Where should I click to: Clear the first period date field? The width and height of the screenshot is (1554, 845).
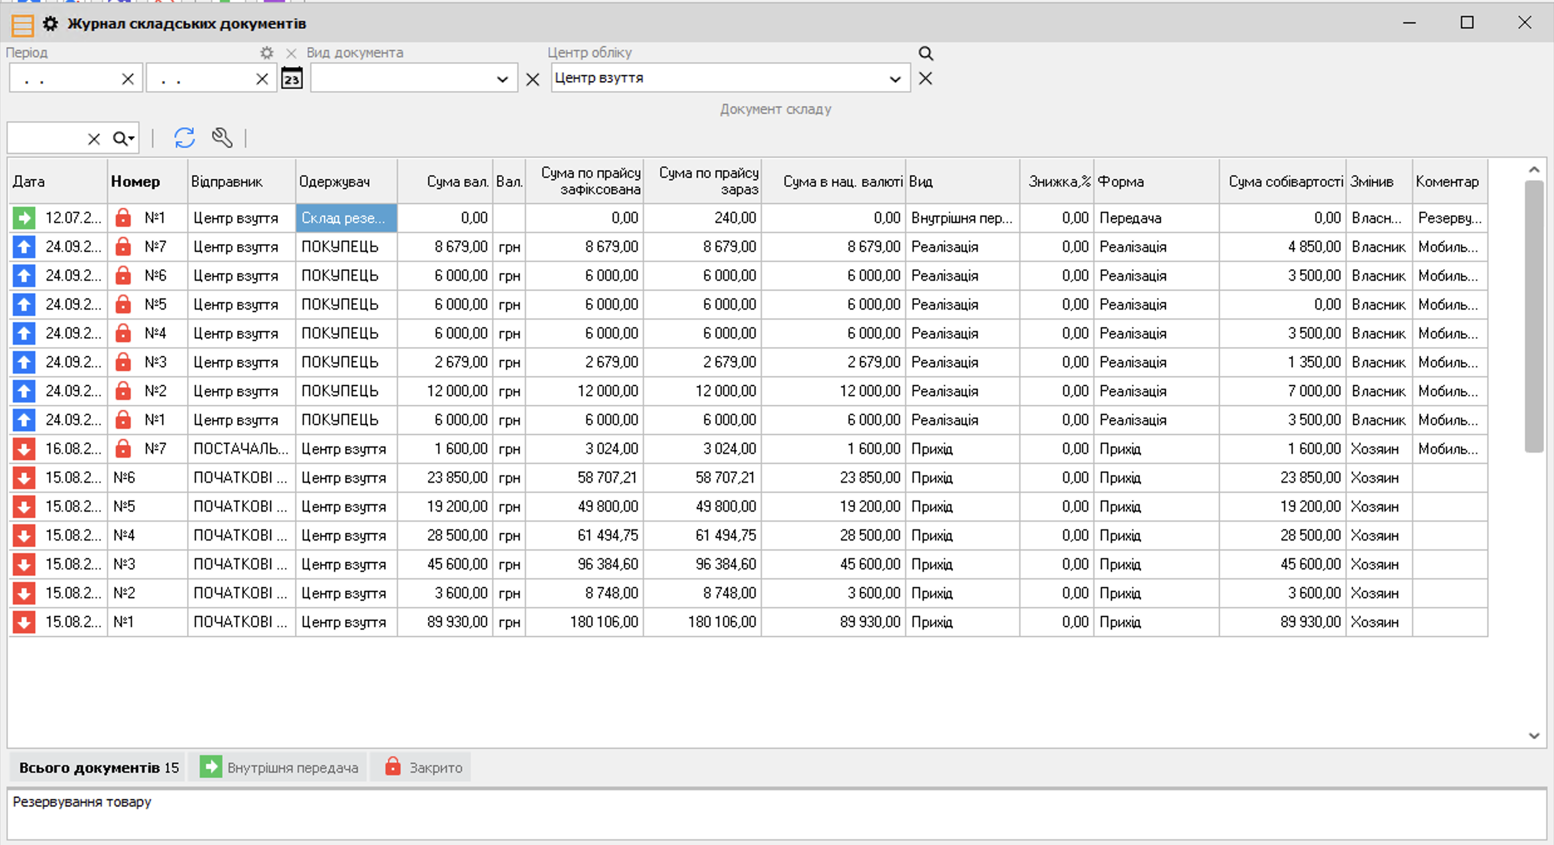(x=127, y=79)
